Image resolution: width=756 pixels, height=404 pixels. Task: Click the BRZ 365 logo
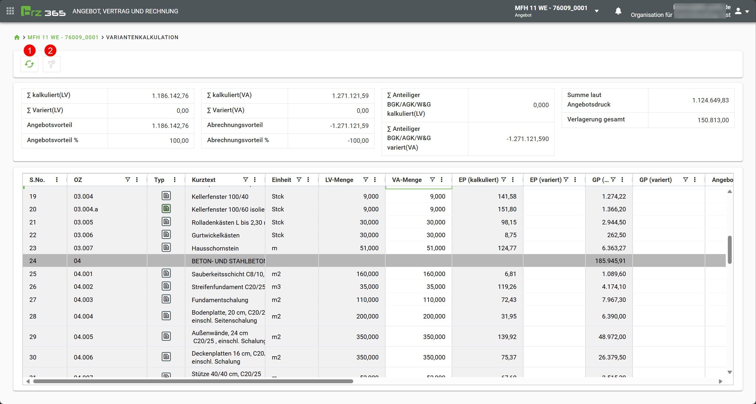43,11
